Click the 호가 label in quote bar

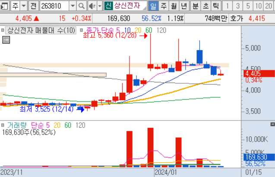(237, 18)
